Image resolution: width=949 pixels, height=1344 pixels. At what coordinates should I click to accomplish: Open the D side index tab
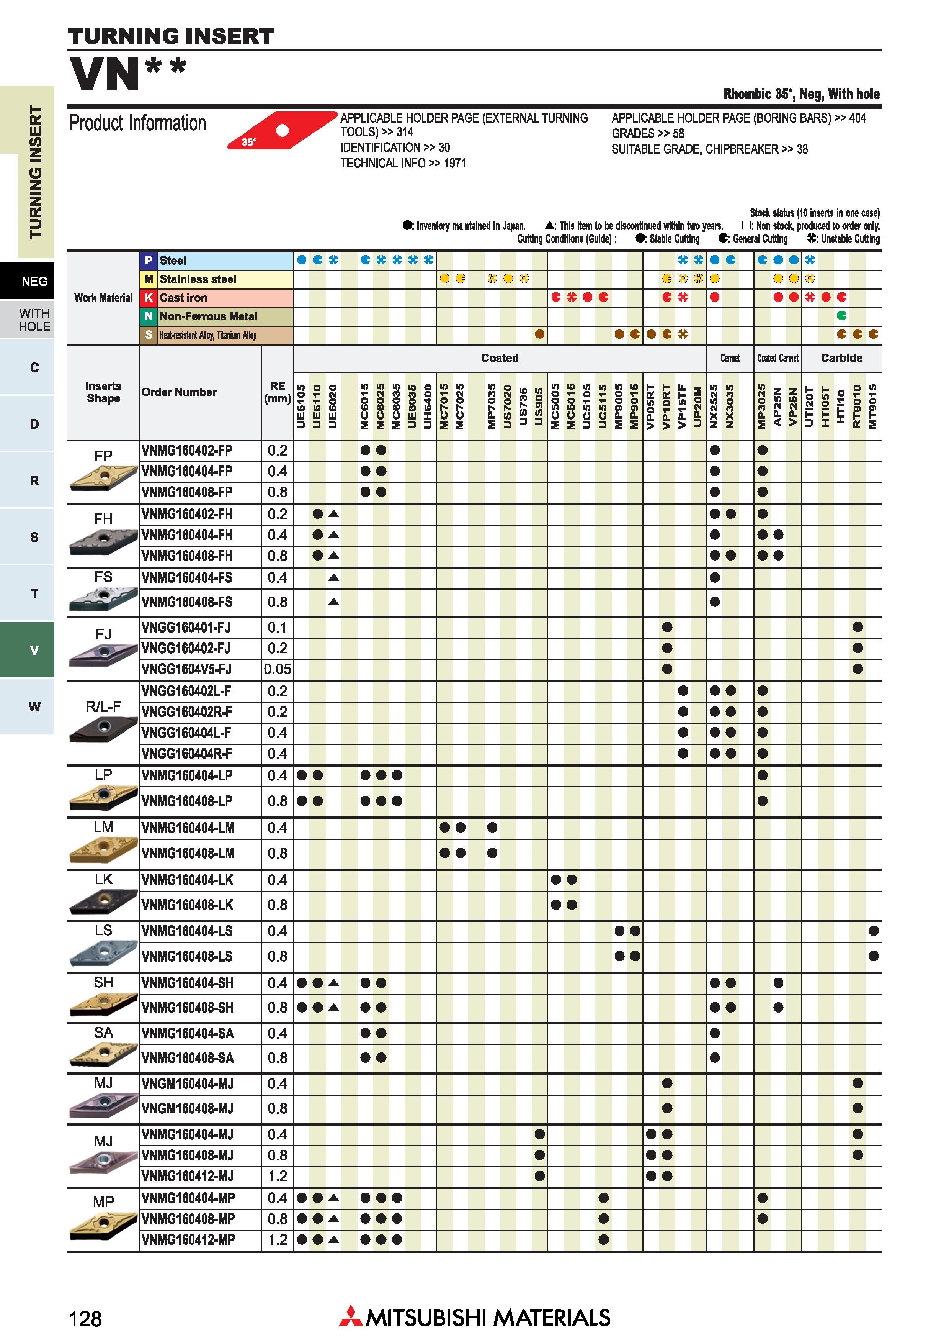tap(28, 424)
